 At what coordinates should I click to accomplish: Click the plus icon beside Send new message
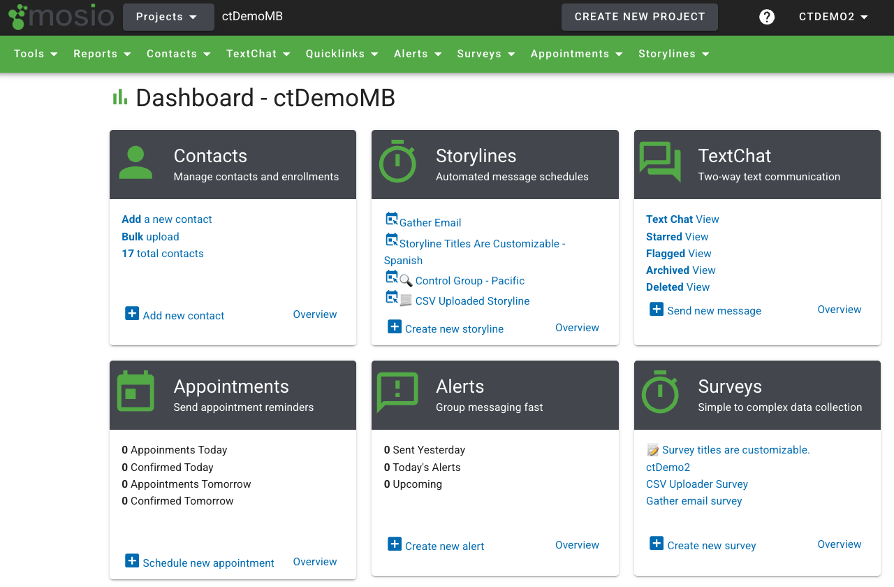click(x=656, y=308)
